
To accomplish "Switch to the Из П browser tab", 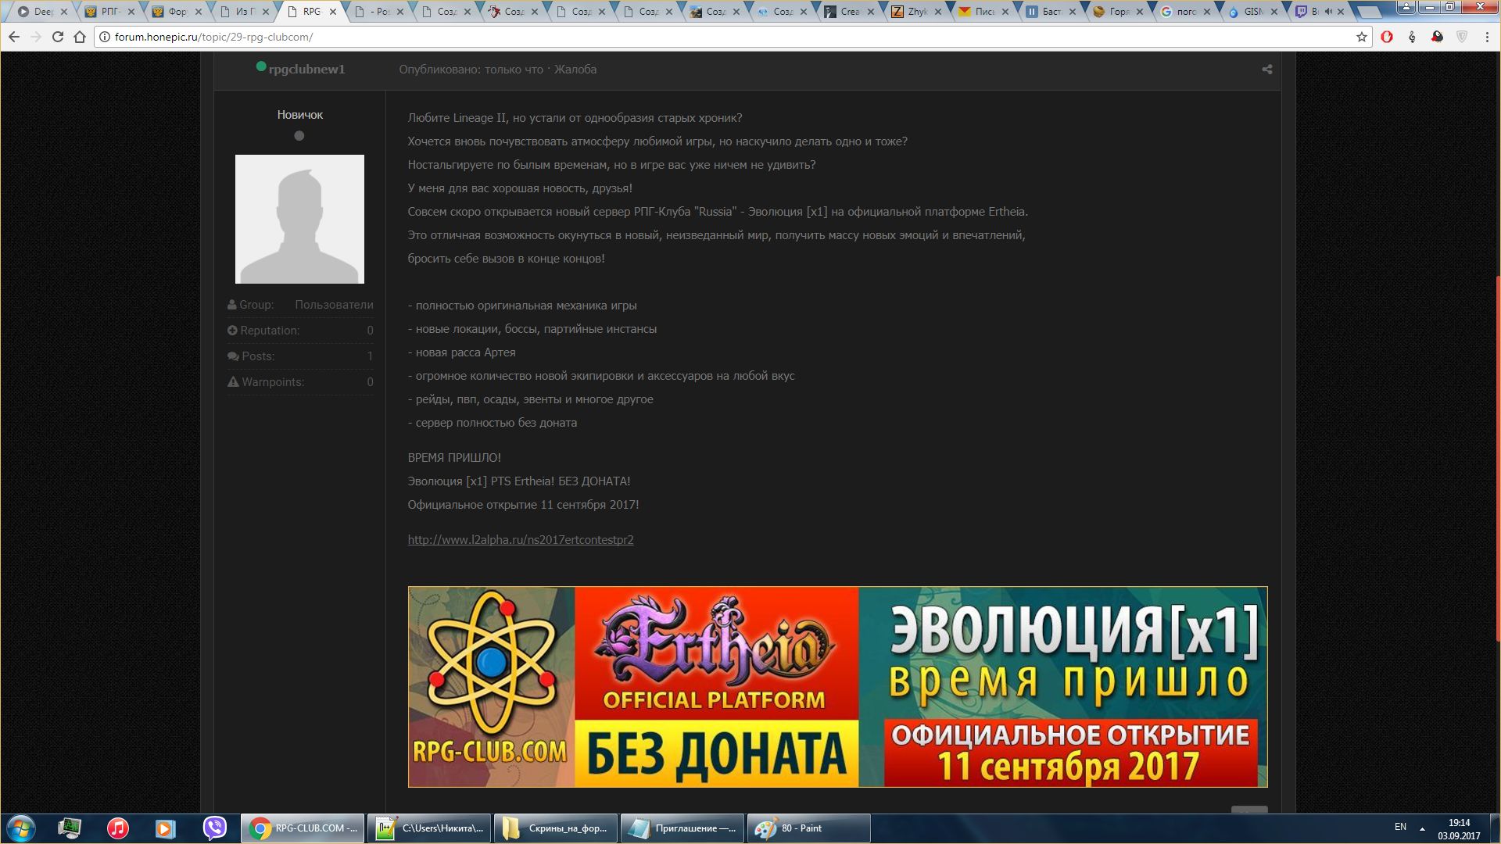I will (x=245, y=12).
